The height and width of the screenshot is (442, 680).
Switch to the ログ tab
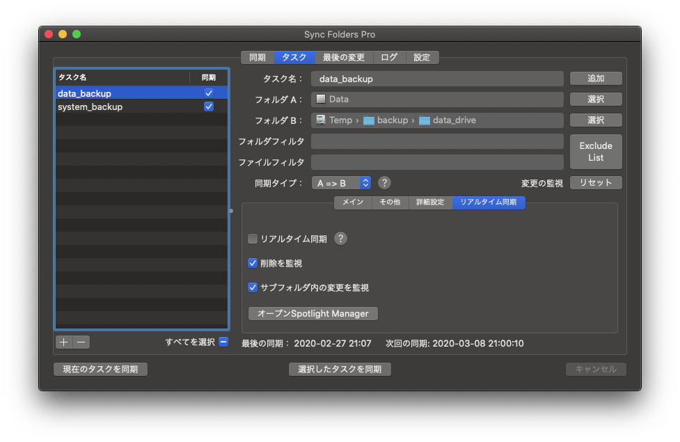coord(389,57)
